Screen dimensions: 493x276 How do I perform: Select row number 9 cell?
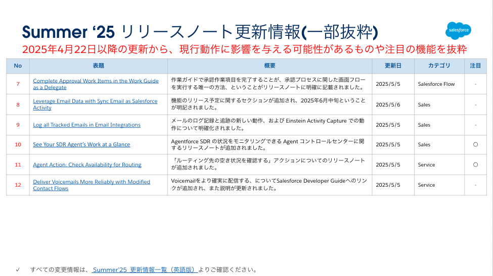[x=18, y=125]
